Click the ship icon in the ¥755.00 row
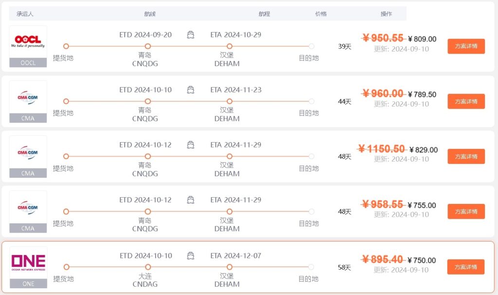The image size is (498, 295). (191, 200)
